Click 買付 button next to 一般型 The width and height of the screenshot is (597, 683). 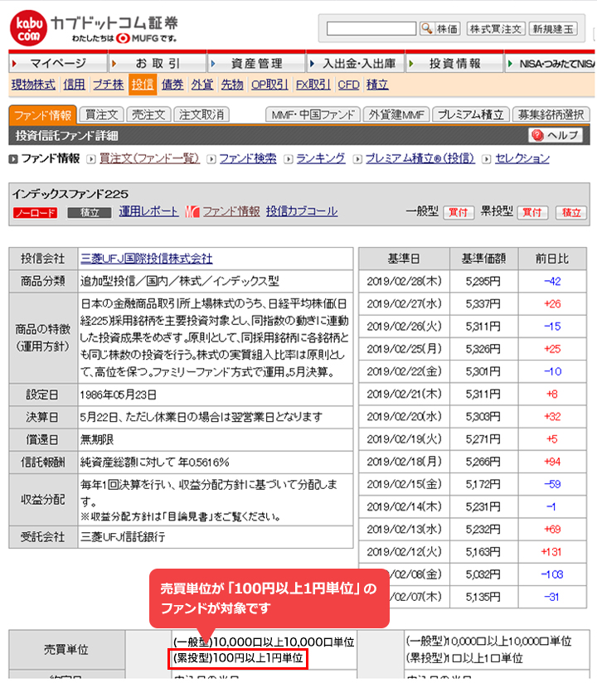pyautogui.click(x=459, y=212)
